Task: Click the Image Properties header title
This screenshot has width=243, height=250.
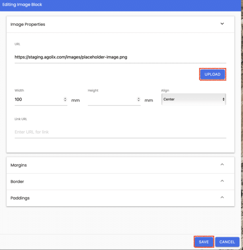Action: tap(28, 24)
